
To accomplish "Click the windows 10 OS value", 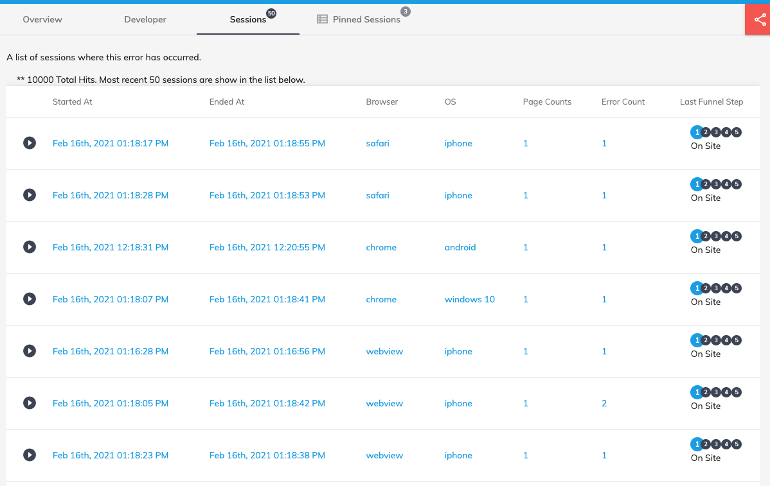I will (x=469, y=299).
